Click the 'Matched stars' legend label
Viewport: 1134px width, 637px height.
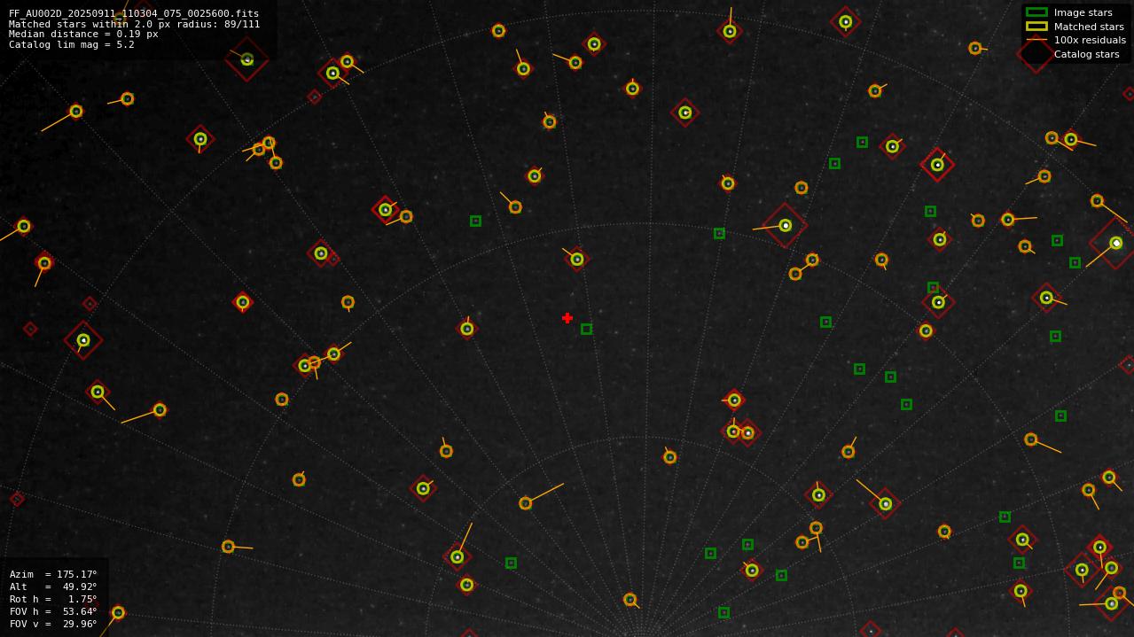coord(1089,27)
